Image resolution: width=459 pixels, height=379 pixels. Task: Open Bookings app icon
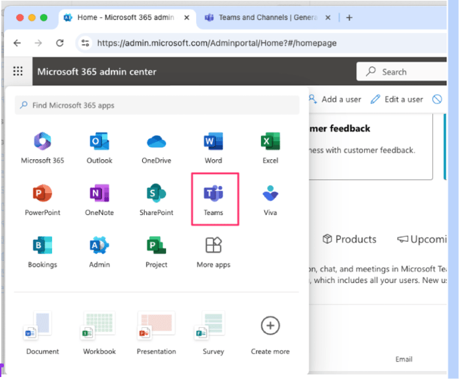coord(43,245)
